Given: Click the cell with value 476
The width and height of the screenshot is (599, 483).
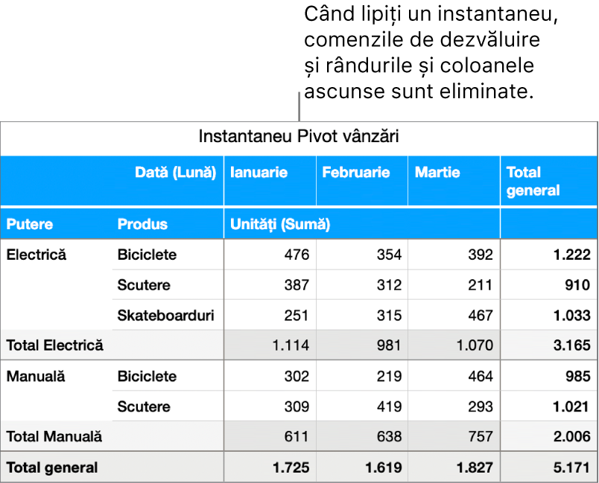Looking at the screenshot, I should click(x=296, y=255).
